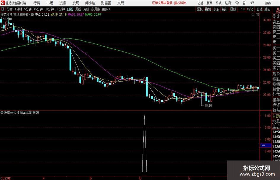Image resolution: width=280 pixels, height=180 pixels.
Task: Click the MA60: 20.67 indicator label
Action: 93,14
